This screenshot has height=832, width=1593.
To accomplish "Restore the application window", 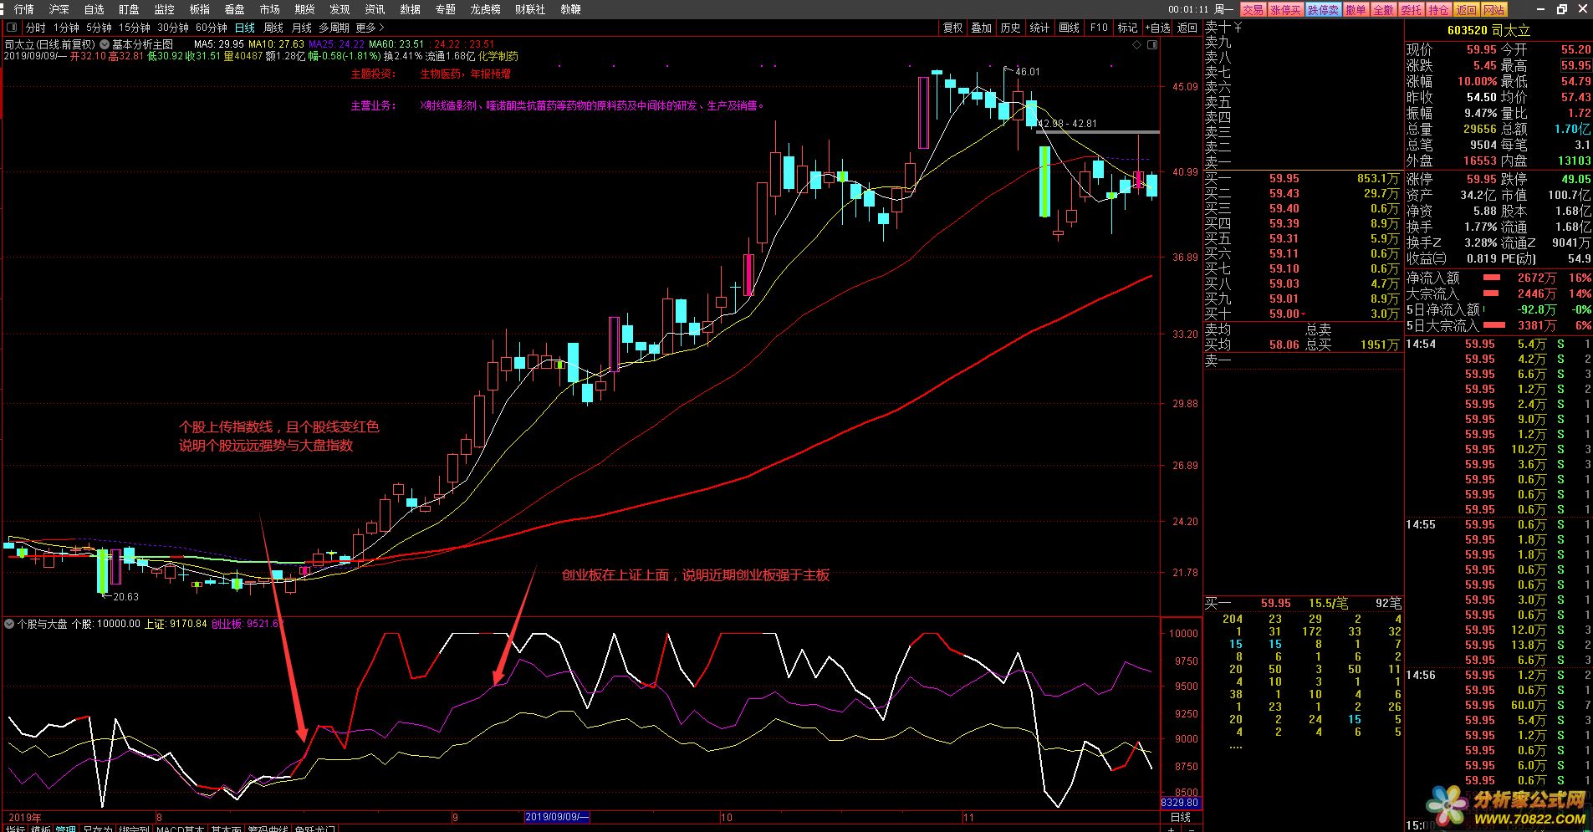I will (x=1561, y=9).
